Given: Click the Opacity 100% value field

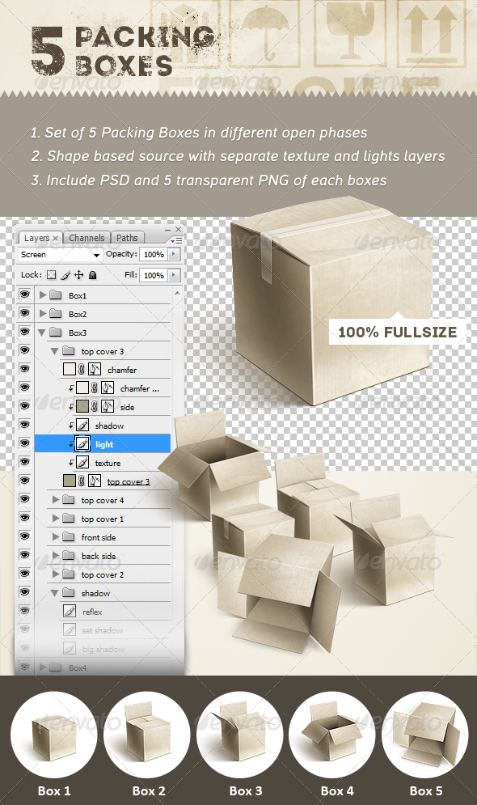Looking at the screenshot, I should (154, 254).
